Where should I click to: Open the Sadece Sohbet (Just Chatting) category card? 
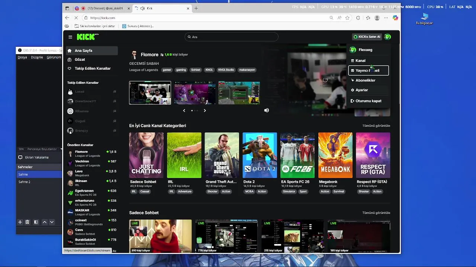[x=146, y=155]
